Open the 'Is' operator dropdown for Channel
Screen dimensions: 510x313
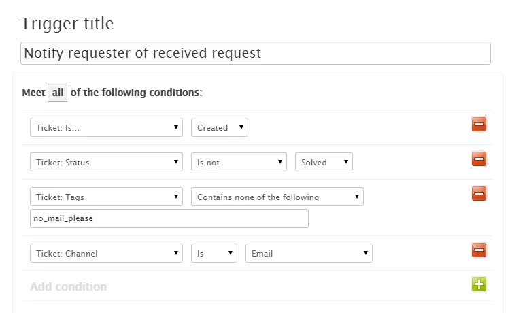[214, 254]
